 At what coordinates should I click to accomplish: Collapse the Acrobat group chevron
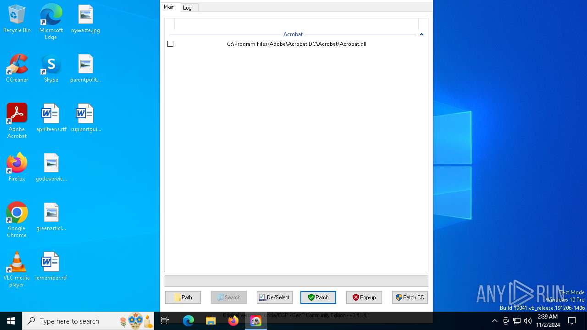tap(421, 34)
